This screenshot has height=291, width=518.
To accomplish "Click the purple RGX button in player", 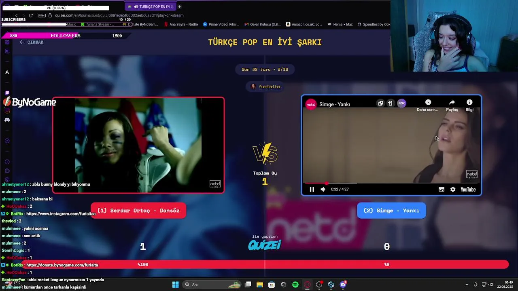I will 401,103.
